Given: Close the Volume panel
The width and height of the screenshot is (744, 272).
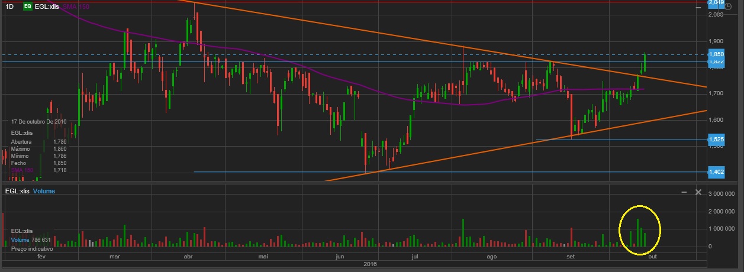Looking at the screenshot, I should (698, 192).
